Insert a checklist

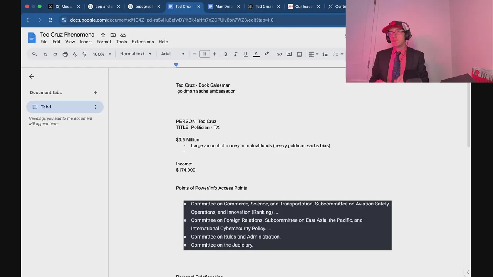pyautogui.click(x=335, y=54)
